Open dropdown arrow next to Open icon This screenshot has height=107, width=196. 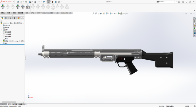point(28,2)
